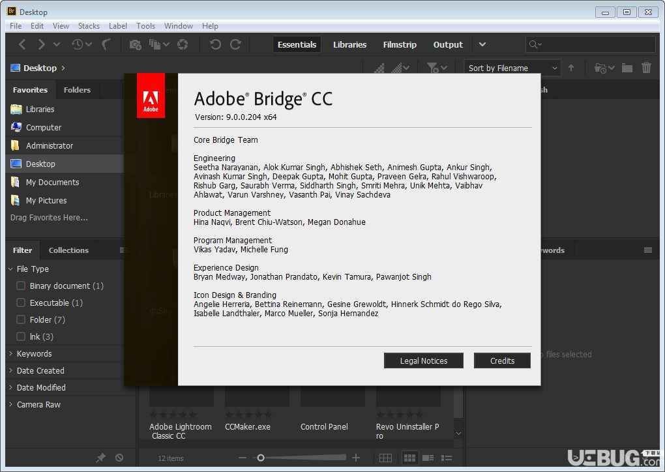Check the lnk (3) filter

click(x=21, y=336)
